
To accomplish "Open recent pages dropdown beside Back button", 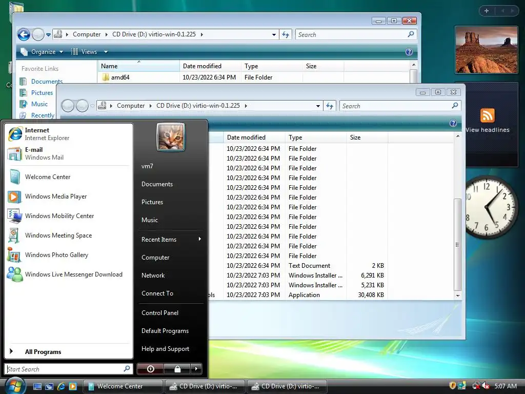I will (x=48, y=34).
